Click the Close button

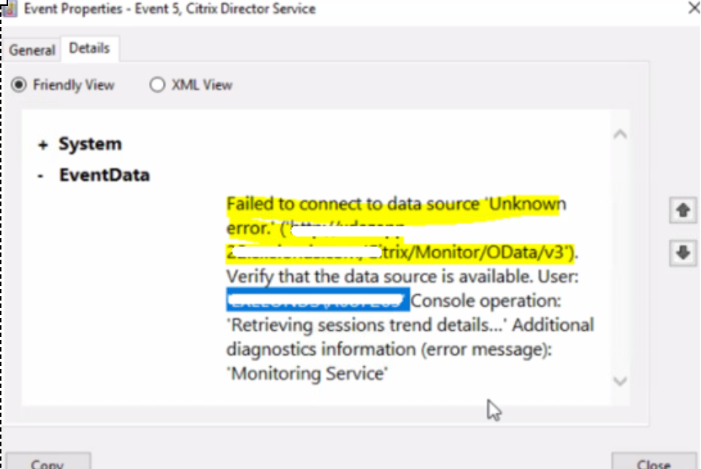tap(654, 462)
